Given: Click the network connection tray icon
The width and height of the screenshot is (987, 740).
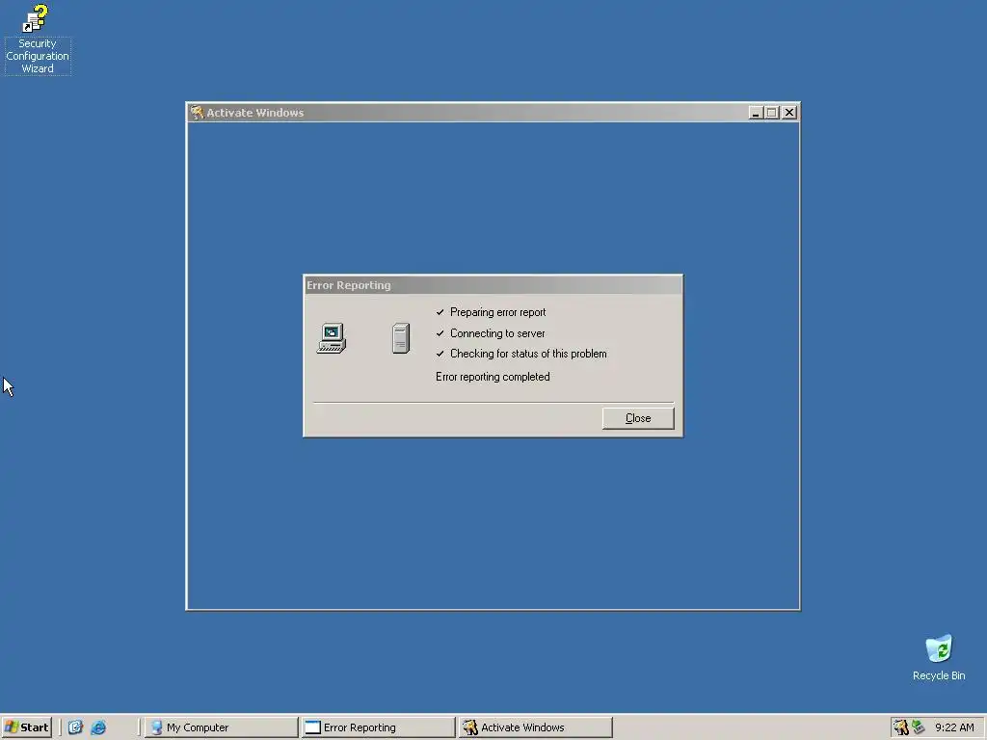Looking at the screenshot, I should (x=919, y=727).
